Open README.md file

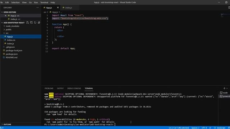click(11, 57)
